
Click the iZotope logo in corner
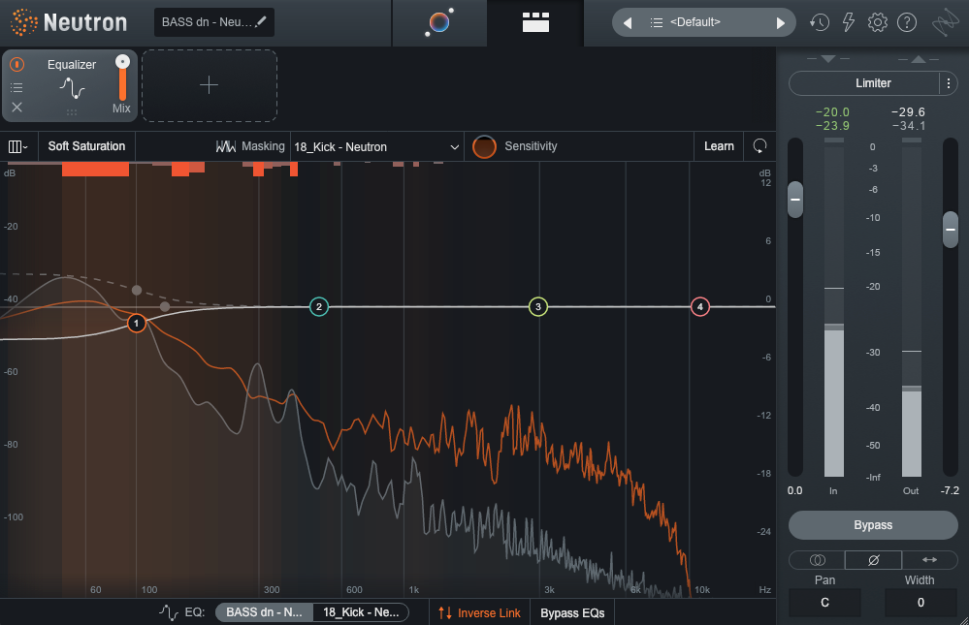click(946, 23)
